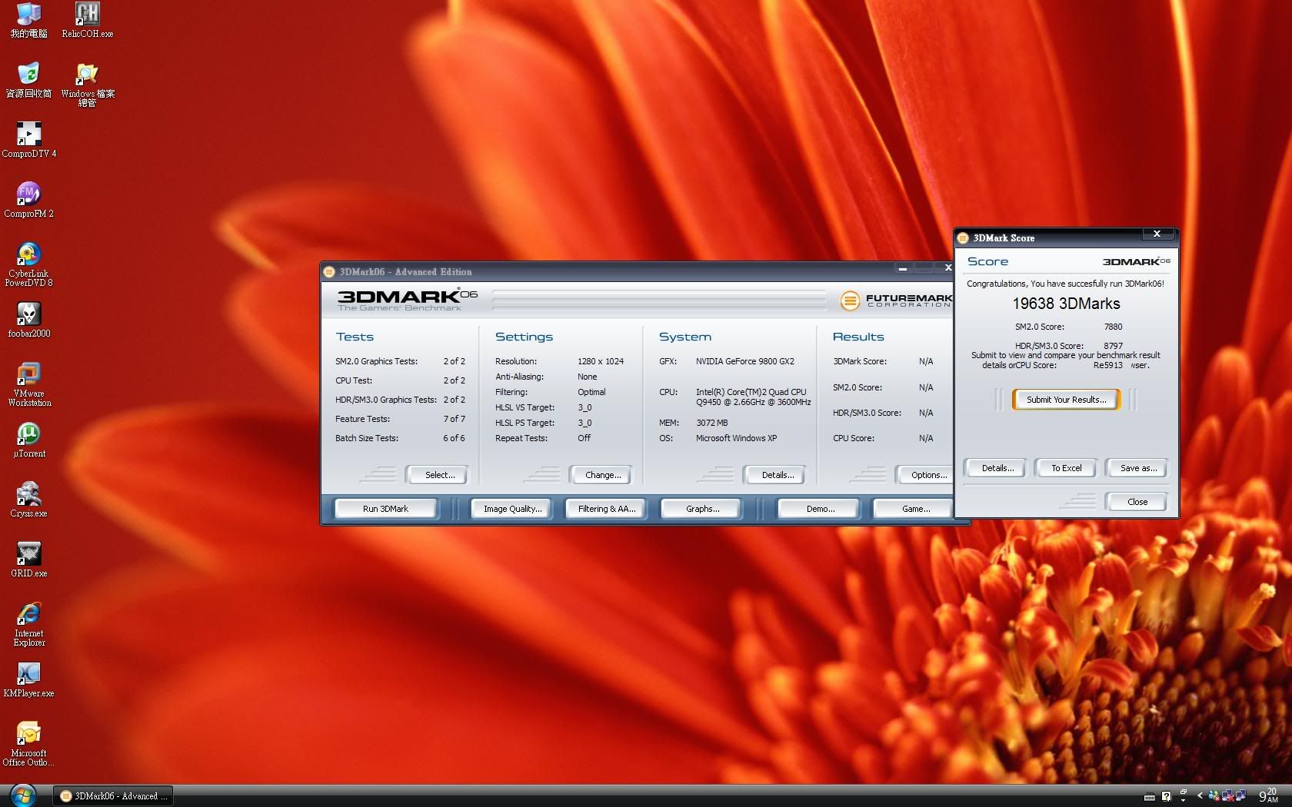The width and height of the screenshot is (1292, 807).
Task: Minimize the 3DMark06 main window
Action: [x=903, y=268]
